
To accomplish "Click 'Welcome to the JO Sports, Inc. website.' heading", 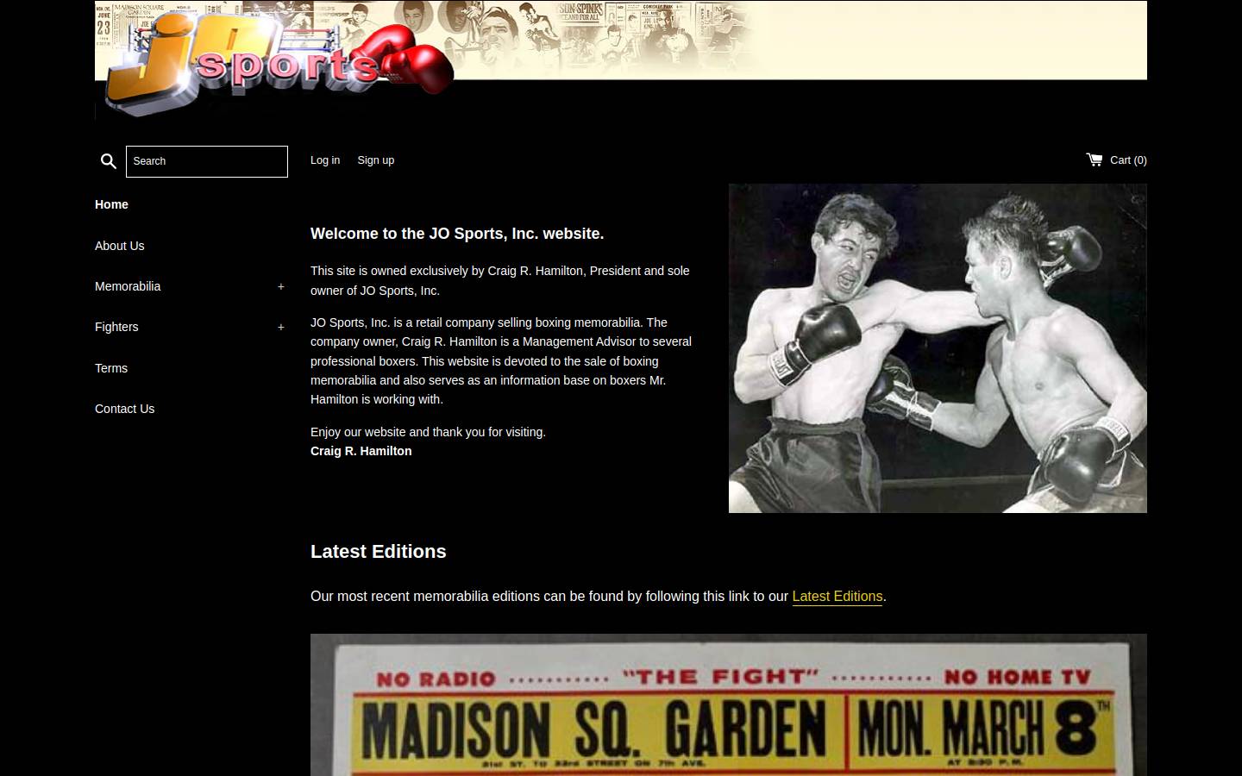I will (x=457, y=234).
